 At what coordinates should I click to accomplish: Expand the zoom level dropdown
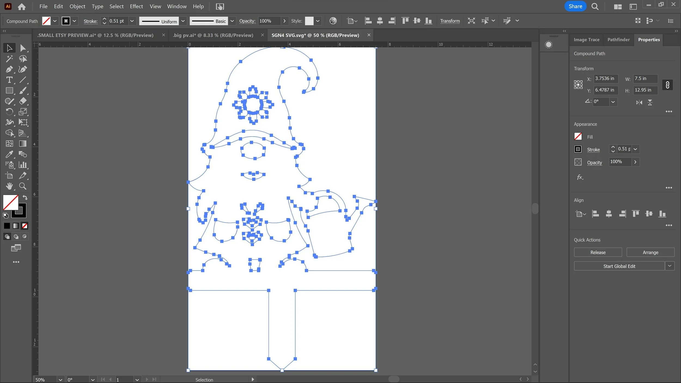60,379
